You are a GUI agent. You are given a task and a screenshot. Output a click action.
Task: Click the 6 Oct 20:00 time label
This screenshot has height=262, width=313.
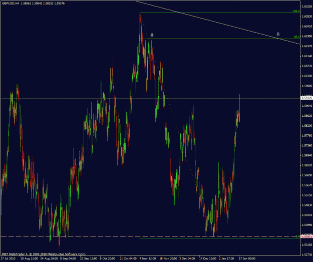click(108, 258)
